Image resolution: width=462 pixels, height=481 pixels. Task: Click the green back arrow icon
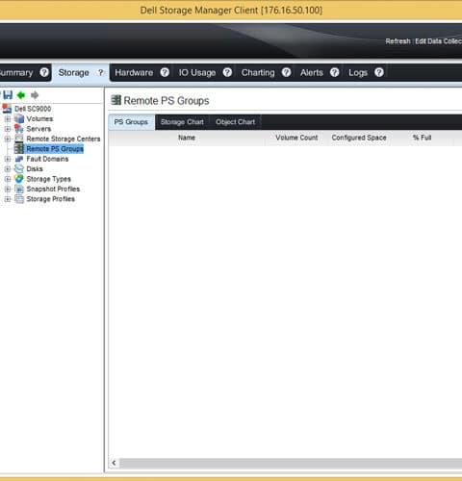coord(21,95)
